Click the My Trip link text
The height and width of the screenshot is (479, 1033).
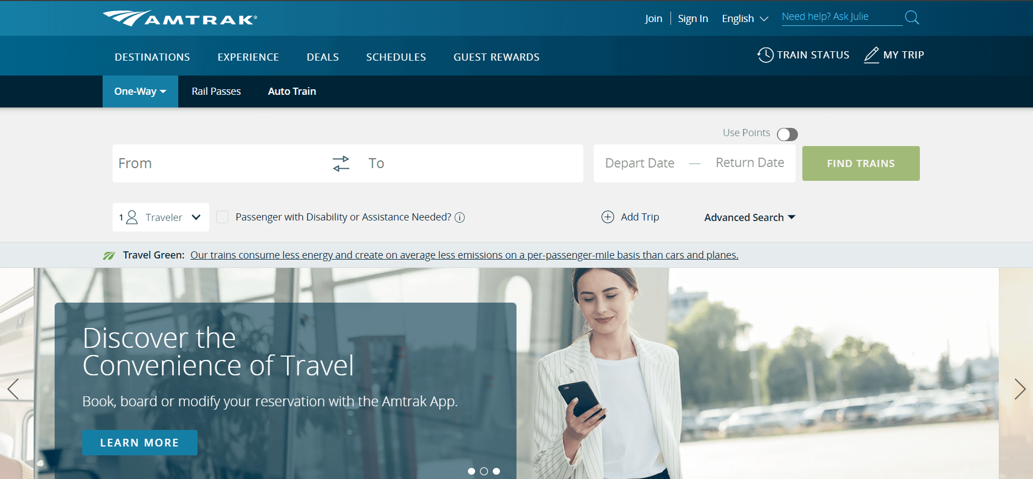pos(903,55)
